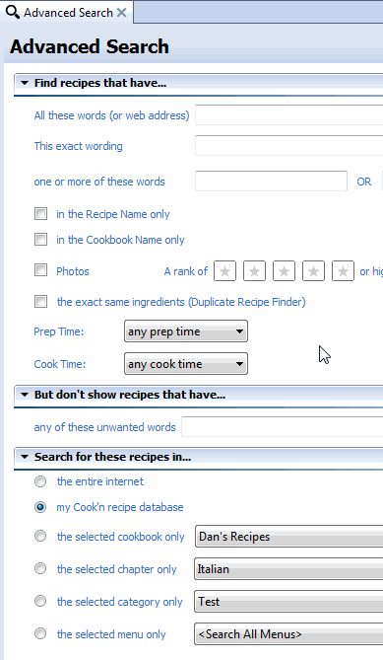
Task: Collapse 'Find recipes that have...' section
Action: pos(25,83)
